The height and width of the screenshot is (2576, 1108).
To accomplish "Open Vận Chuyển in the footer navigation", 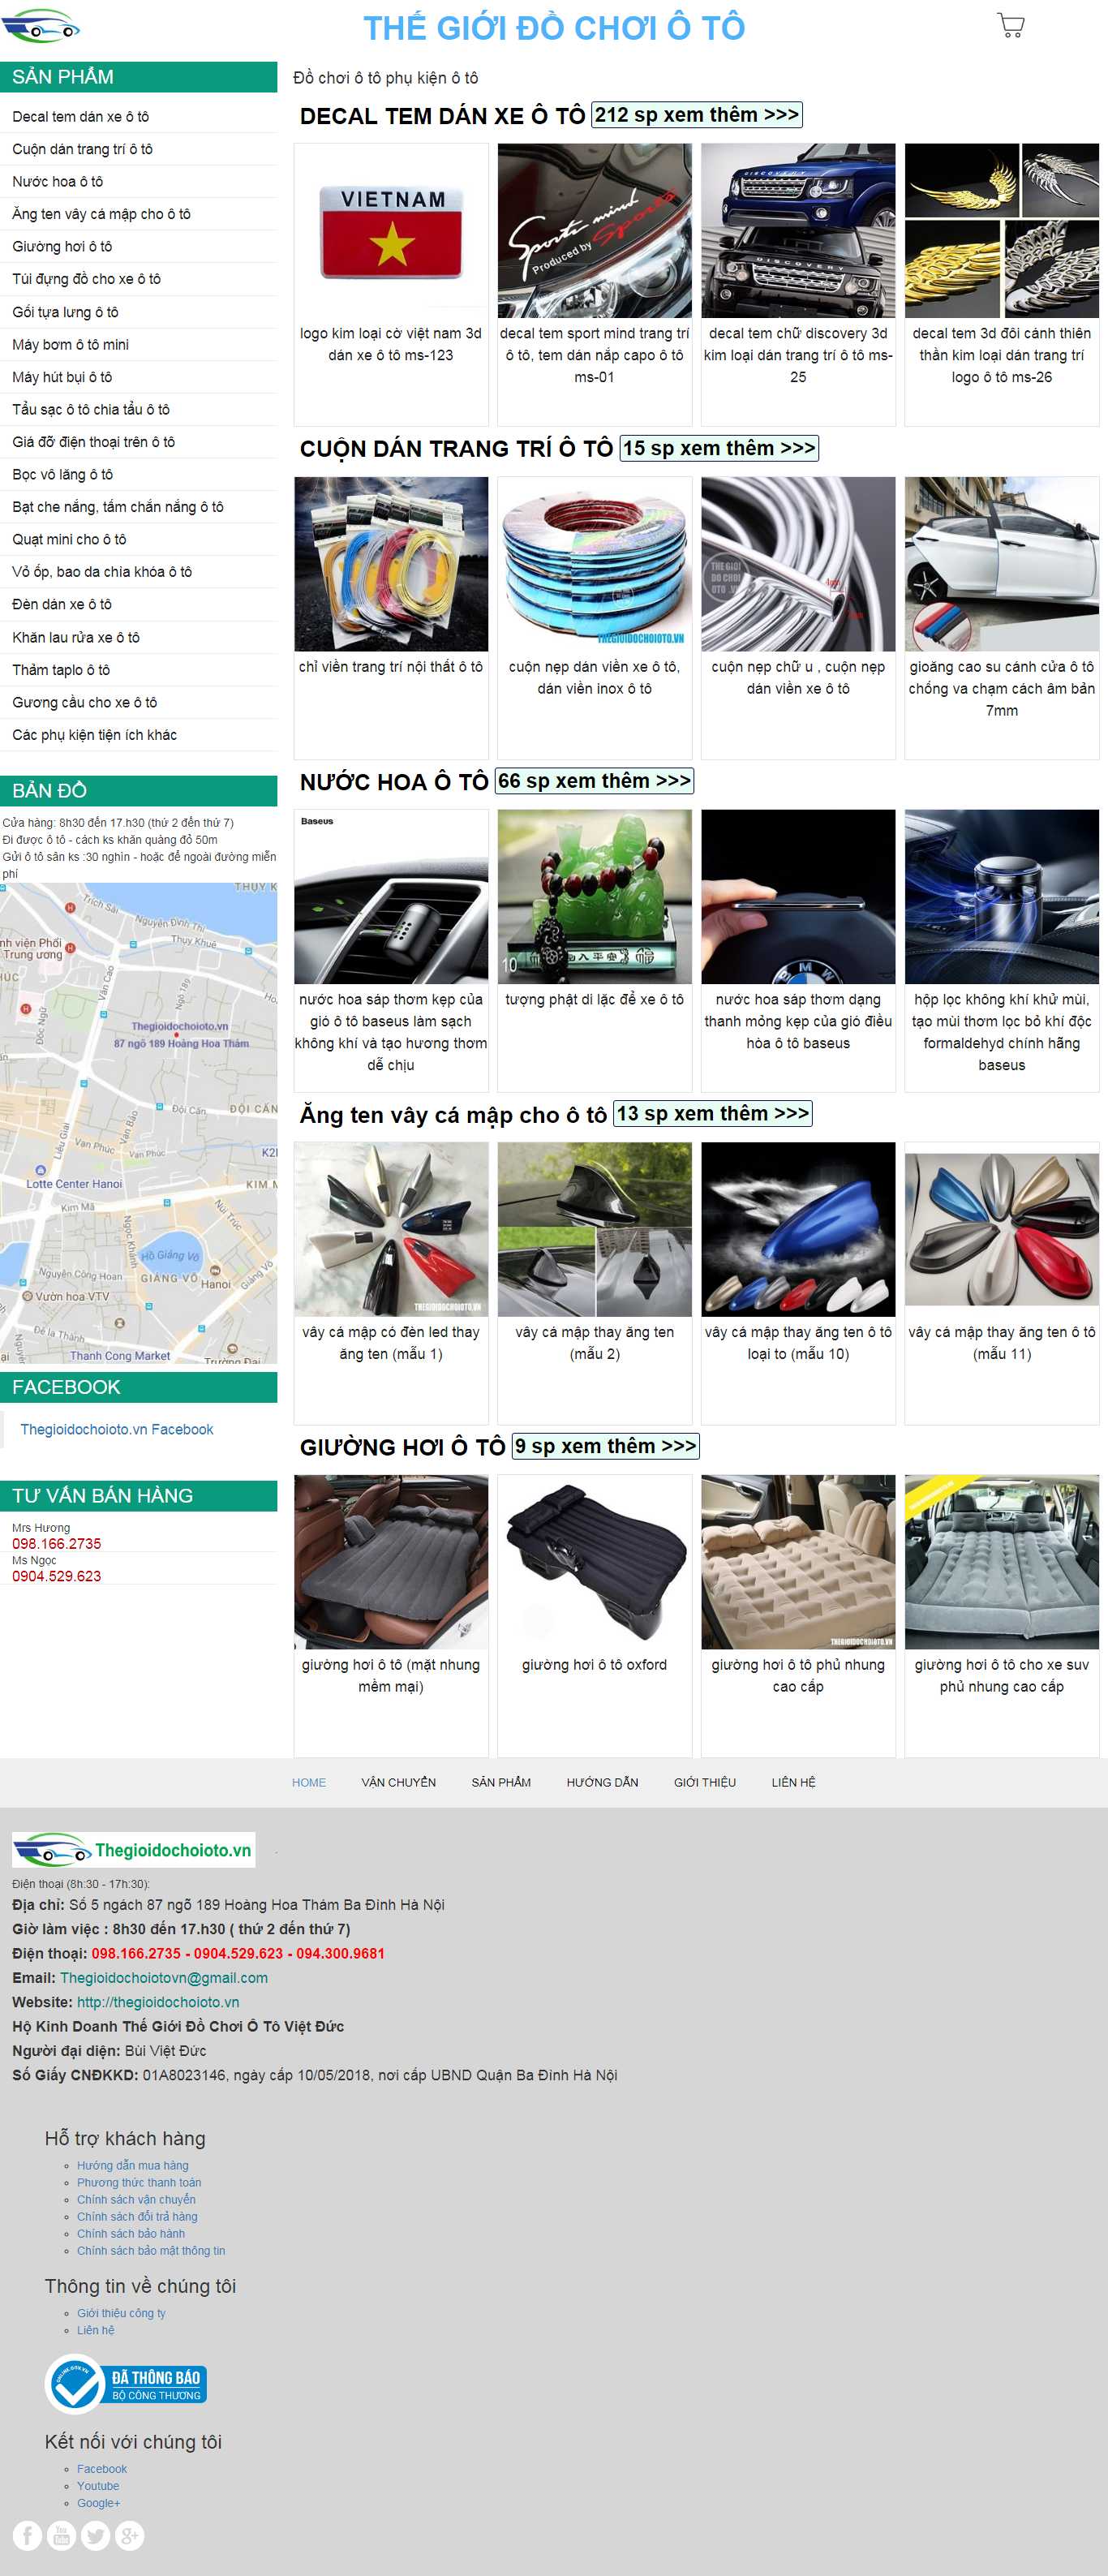I will coord(398,1782).
